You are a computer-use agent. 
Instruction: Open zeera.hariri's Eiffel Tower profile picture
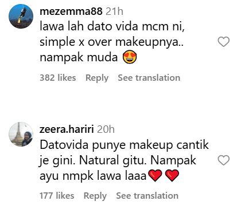(21, 134)
